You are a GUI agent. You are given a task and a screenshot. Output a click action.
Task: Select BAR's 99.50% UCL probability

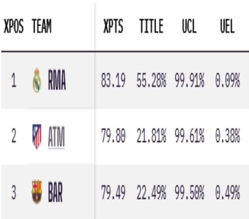pyautogui.click(x=189, y=193)
